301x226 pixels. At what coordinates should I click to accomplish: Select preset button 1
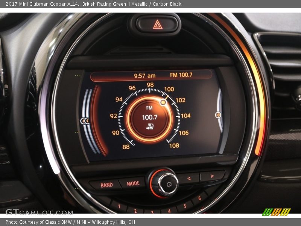[x=119, y=206]
